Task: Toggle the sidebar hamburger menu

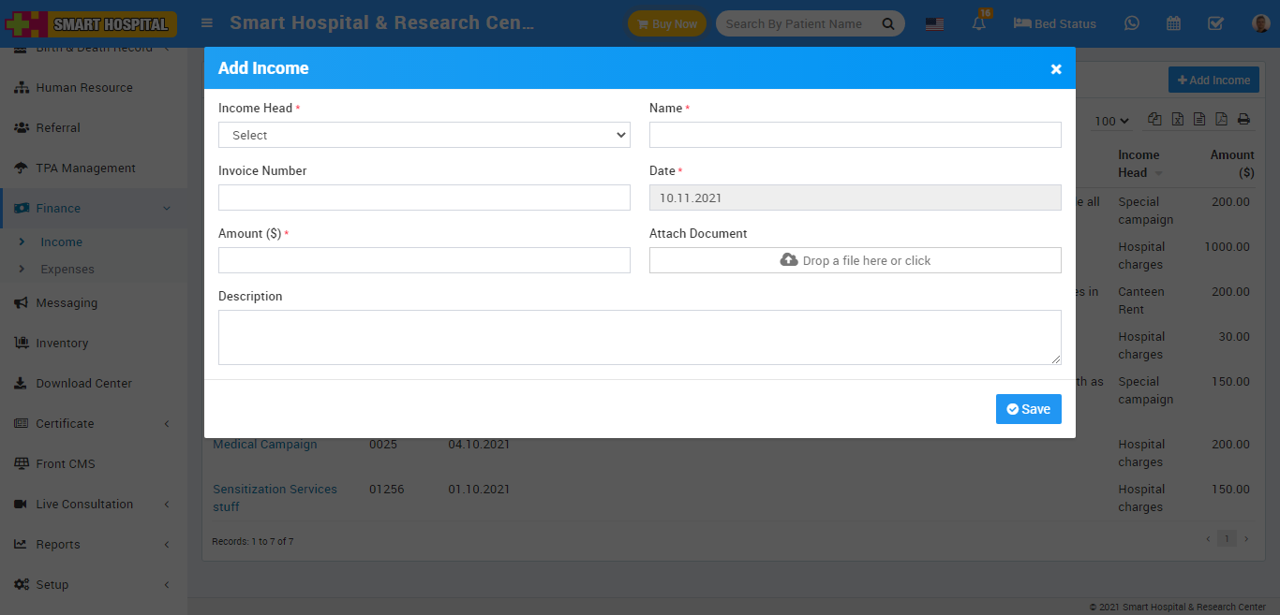Action: (207, 23)
